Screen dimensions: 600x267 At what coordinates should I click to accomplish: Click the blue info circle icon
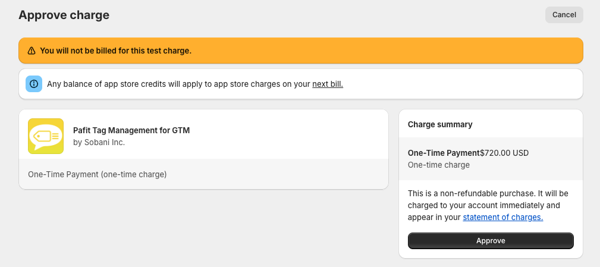[34, 84]
